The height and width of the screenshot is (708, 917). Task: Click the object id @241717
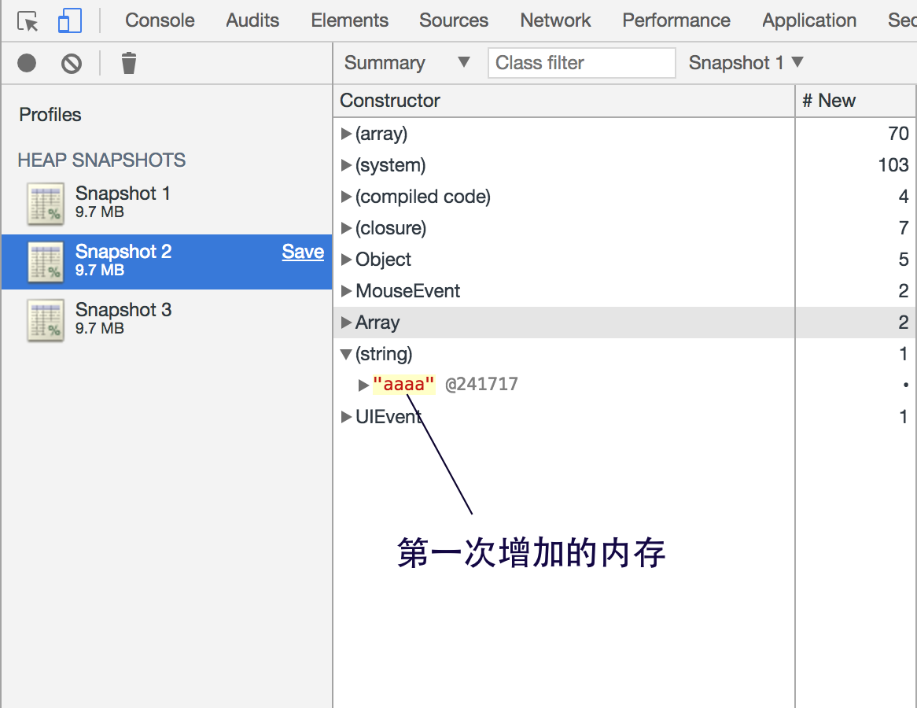coord(481,385)
